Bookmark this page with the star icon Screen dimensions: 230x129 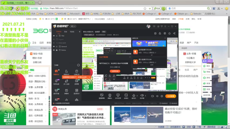click(x=145, y=9)
